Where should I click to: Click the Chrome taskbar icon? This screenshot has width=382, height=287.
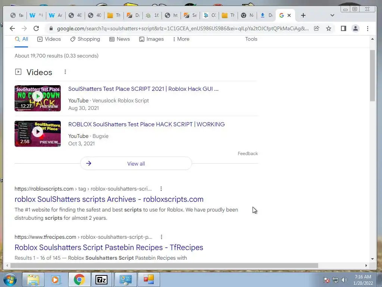[79, 280]
